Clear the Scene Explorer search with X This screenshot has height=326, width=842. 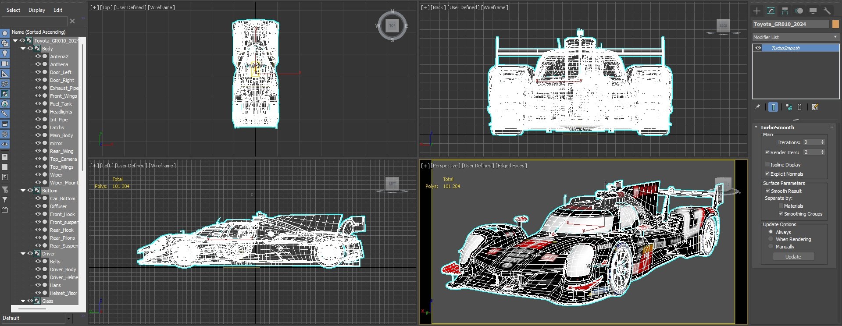point(72,21)
